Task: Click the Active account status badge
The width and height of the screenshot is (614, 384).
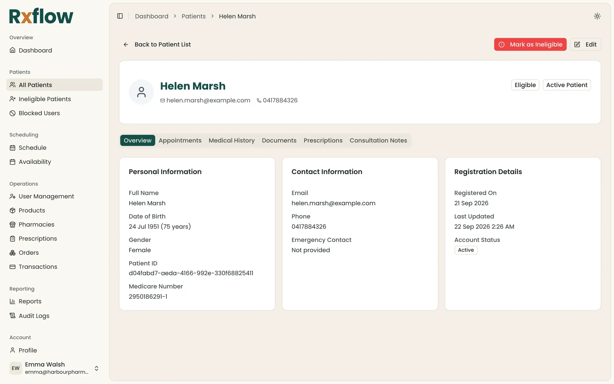Action: (x=466, y=250)
